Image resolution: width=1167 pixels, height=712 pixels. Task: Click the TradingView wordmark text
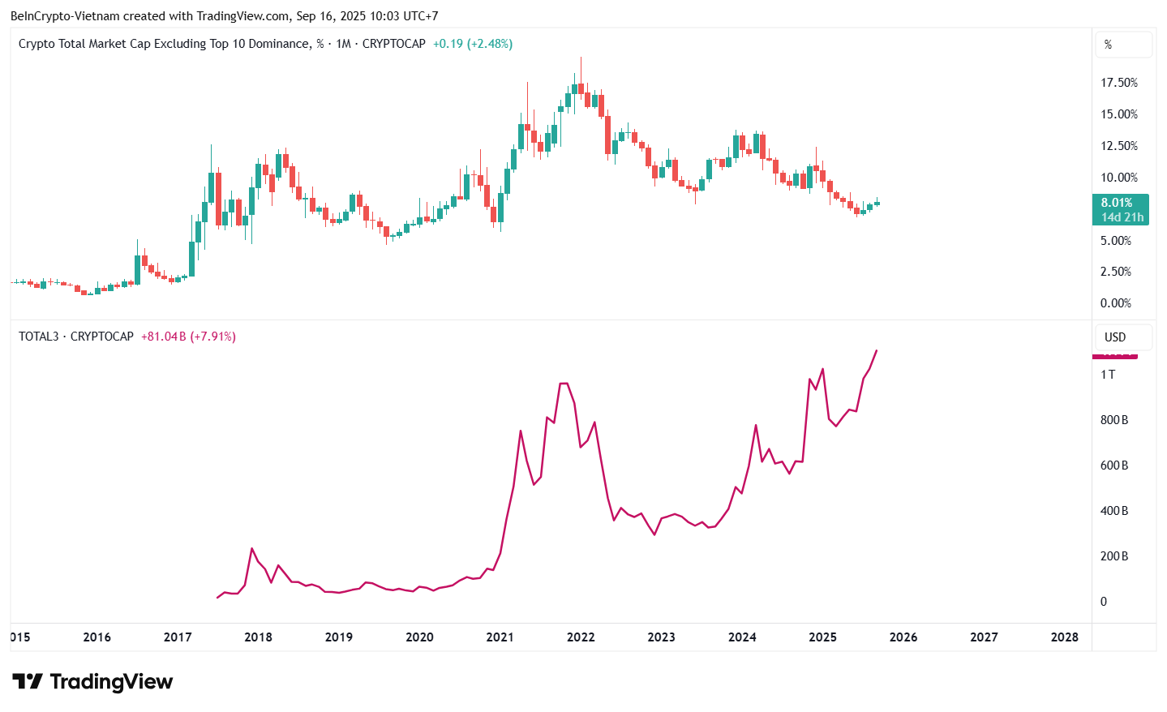[x=111, y=682]
